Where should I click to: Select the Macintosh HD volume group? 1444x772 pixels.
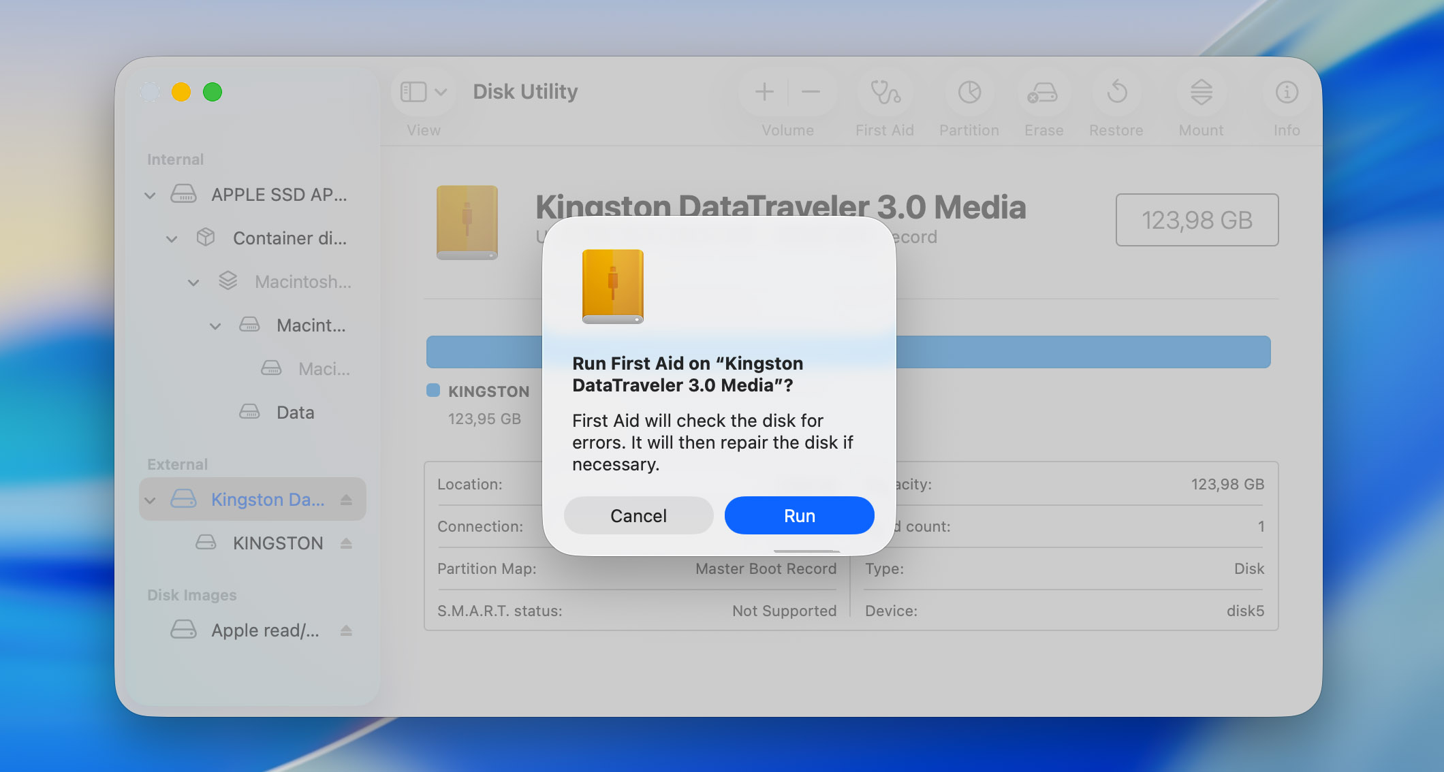[302, 282]
